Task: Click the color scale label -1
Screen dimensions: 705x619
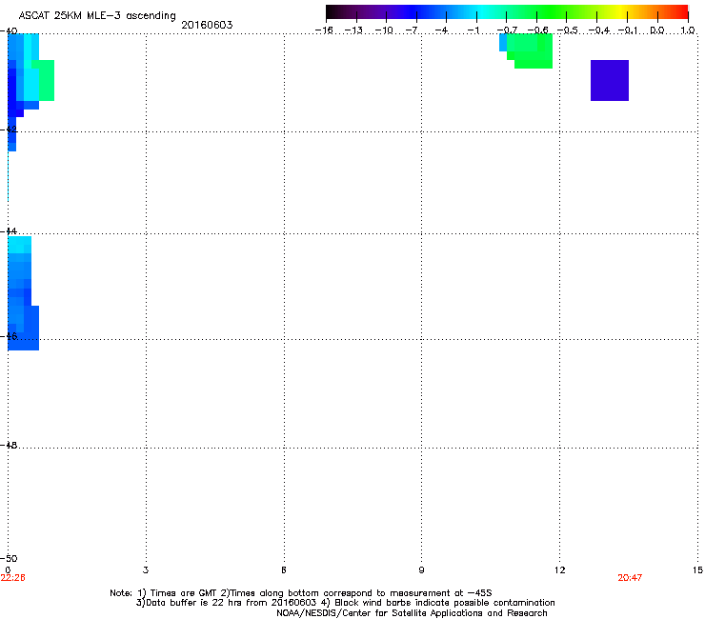Action: (473, 30)
